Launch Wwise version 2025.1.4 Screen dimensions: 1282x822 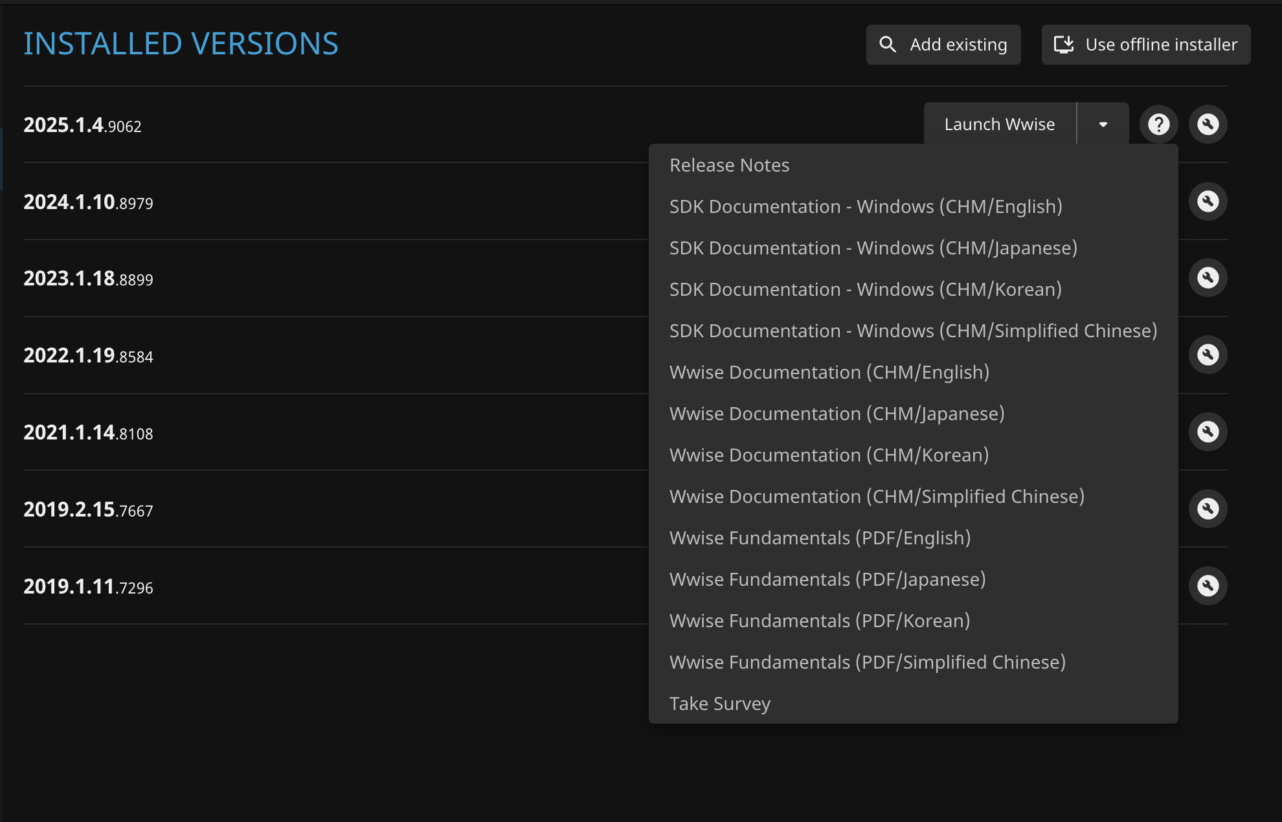point(999,124)
